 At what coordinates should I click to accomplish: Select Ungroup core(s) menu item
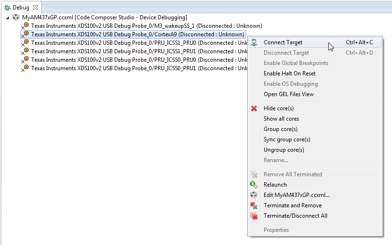pyautogui.click(x=284, y=150)
